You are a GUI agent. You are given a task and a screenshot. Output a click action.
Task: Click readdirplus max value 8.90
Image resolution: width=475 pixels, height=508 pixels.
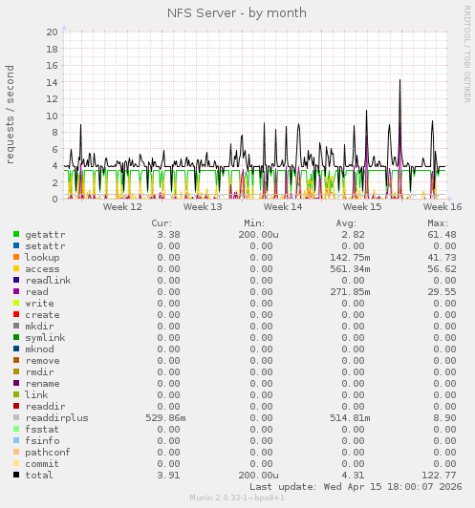444,418
